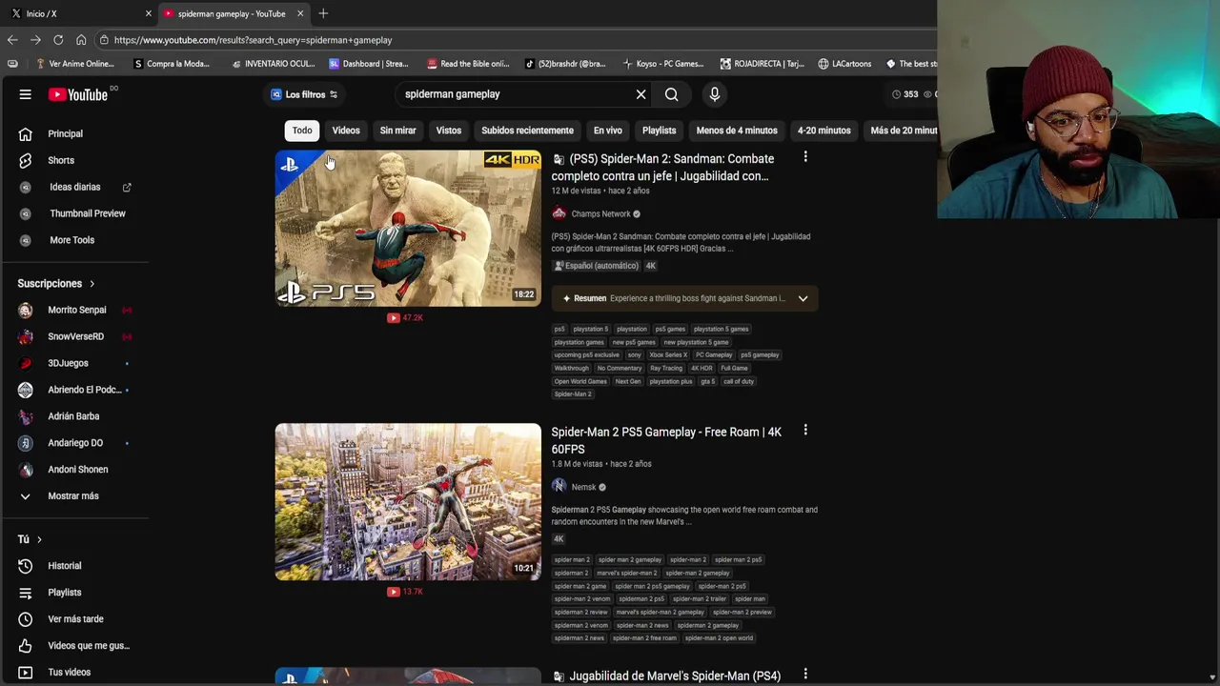Click the ps5 tag of Sandman video
This screenshot has height=686, width=1220.
point(559,329)
